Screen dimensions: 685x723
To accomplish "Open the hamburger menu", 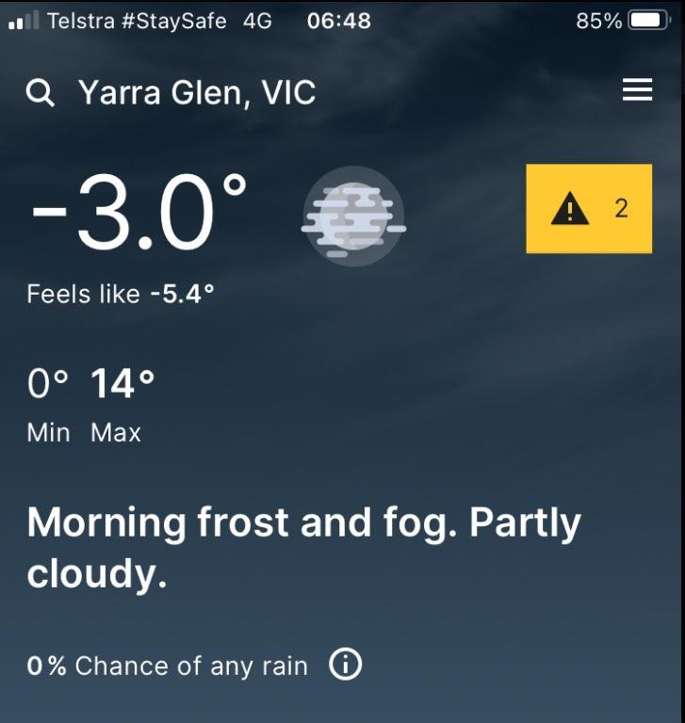I will pos(637,89).
